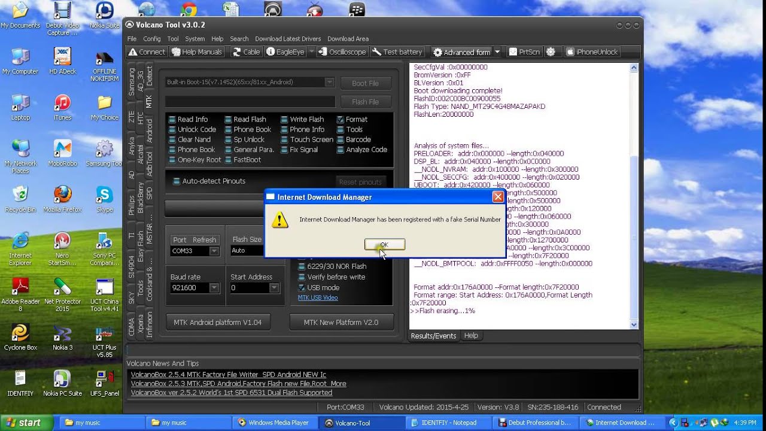
Task: Select the Sp Unlock option
Action: [244, 139]
